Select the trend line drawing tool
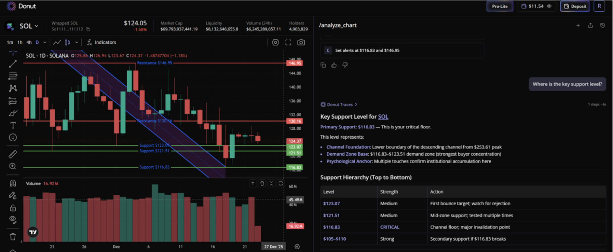 click(13, 64)
